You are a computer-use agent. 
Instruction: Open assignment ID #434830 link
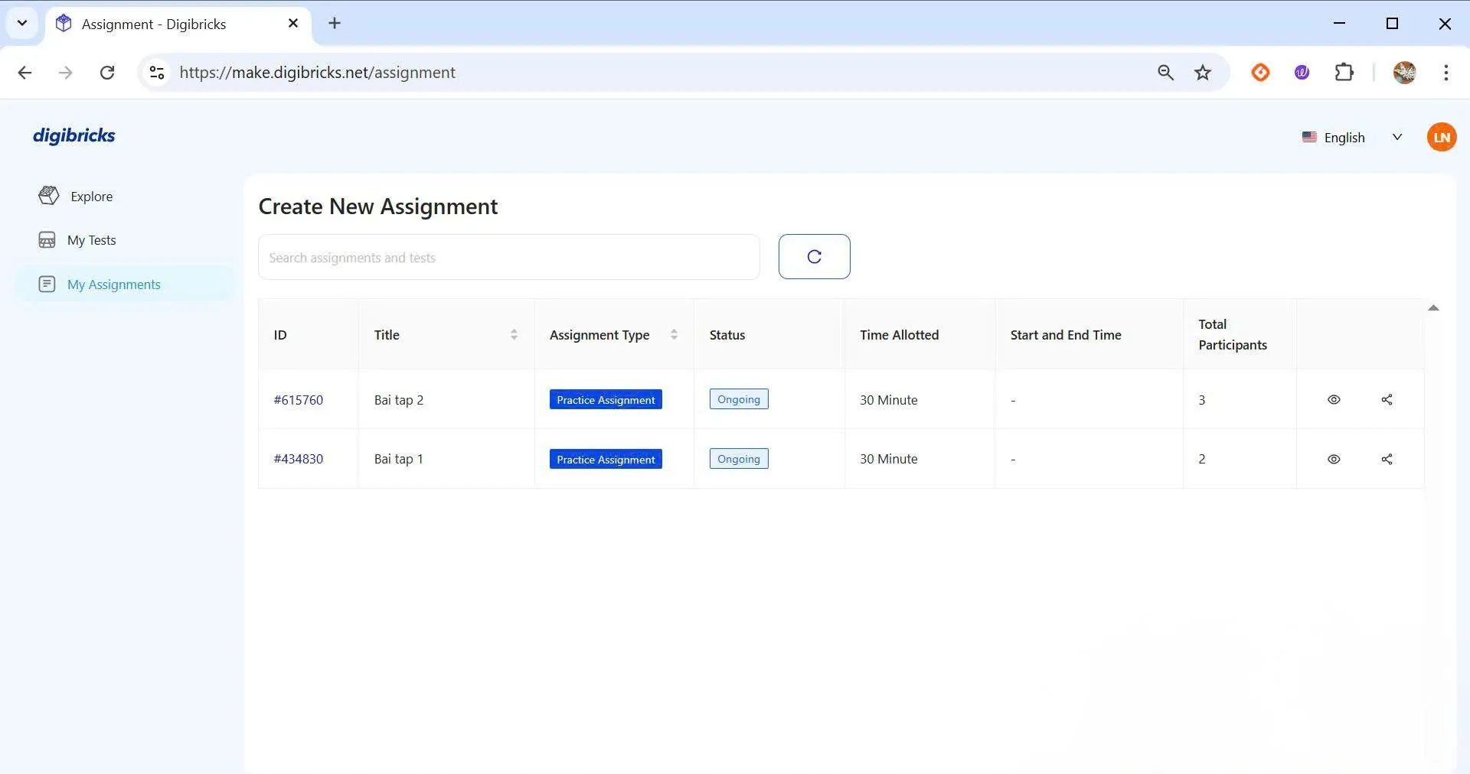[299, 459]
